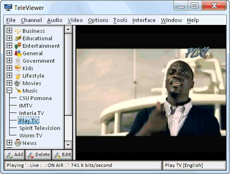
Task: Open the Audio menu
Action: [55, 20]
